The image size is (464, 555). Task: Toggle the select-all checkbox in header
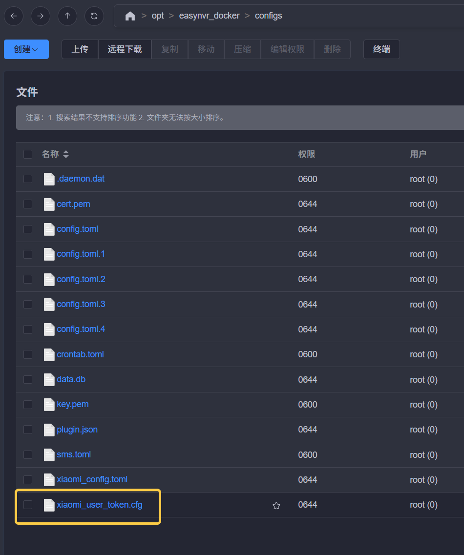28,154
